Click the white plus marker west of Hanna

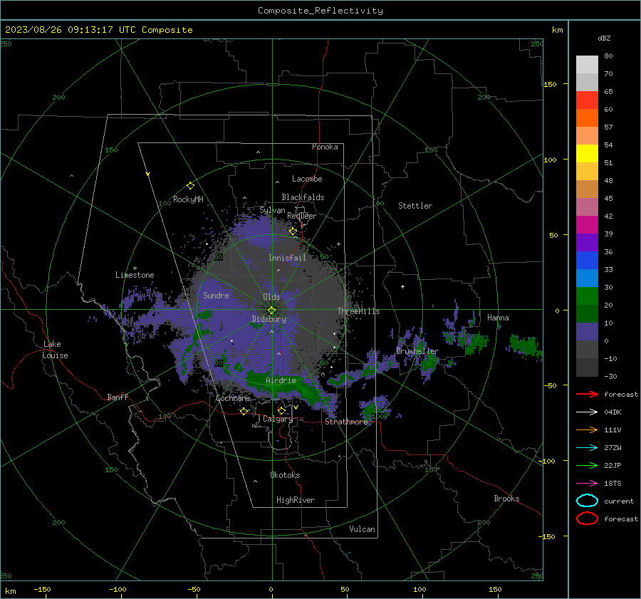pyautogui.click(x=402, y=286)
